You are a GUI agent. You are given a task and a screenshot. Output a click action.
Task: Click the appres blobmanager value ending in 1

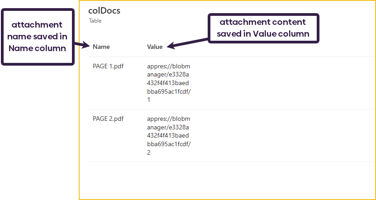click(x=169, y=83)
